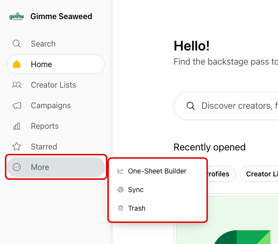Click the Creator Lists people icon

coord(17,85)
